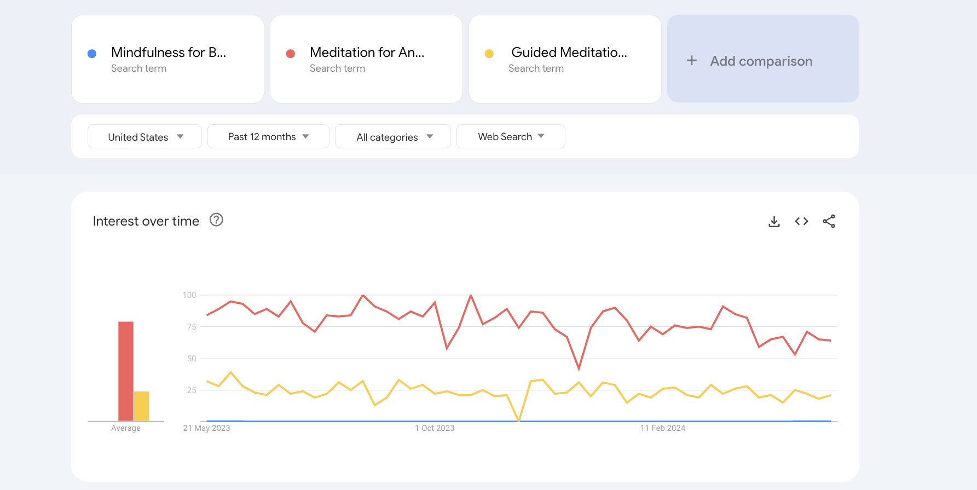The width and height of the screenshot is (977, 490).
Task: Share the interest over time chart
Action: pyautogui.click(x=829, y=221)
